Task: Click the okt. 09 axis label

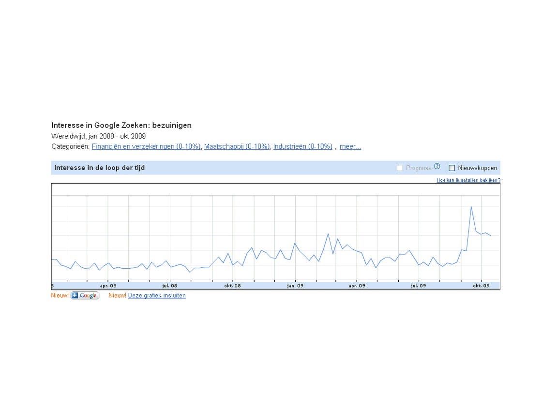Action: [x=481, y=286]
